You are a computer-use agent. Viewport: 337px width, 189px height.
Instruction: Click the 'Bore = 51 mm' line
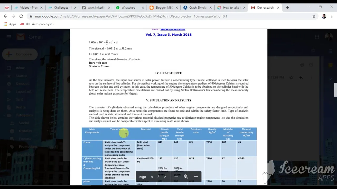(98, 63)
